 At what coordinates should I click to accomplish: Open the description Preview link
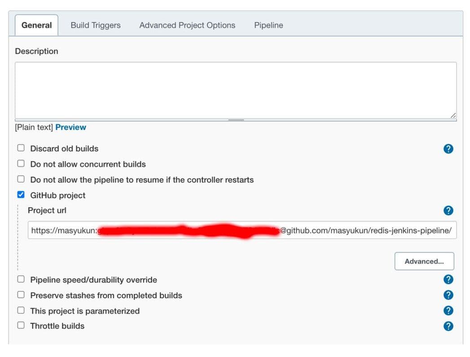click(70, 127)
